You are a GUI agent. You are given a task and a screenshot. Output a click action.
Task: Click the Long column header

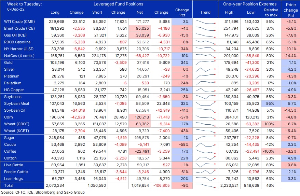coord(55,12)
